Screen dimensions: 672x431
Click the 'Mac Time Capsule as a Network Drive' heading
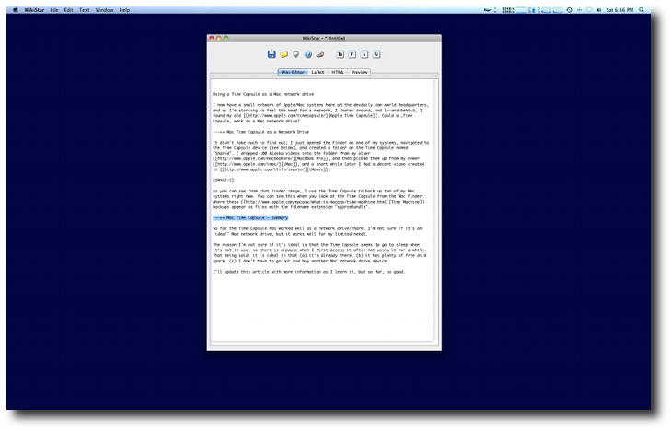click(x=261, y=132)
